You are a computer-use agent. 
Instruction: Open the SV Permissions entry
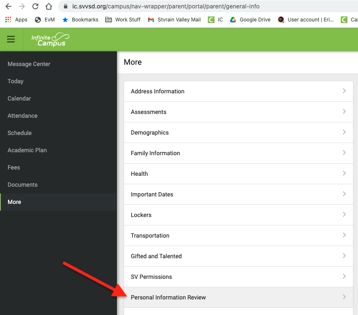click(x=151, y=277)
